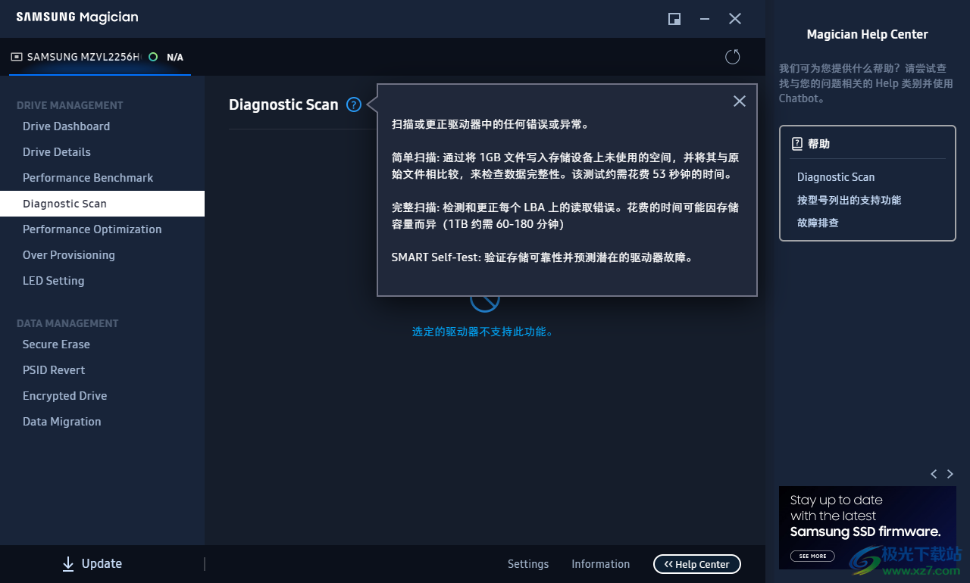Click the SAMSUNG Magician logo
The height and width of the screenshot is (583, 970).
pos(76,17)
